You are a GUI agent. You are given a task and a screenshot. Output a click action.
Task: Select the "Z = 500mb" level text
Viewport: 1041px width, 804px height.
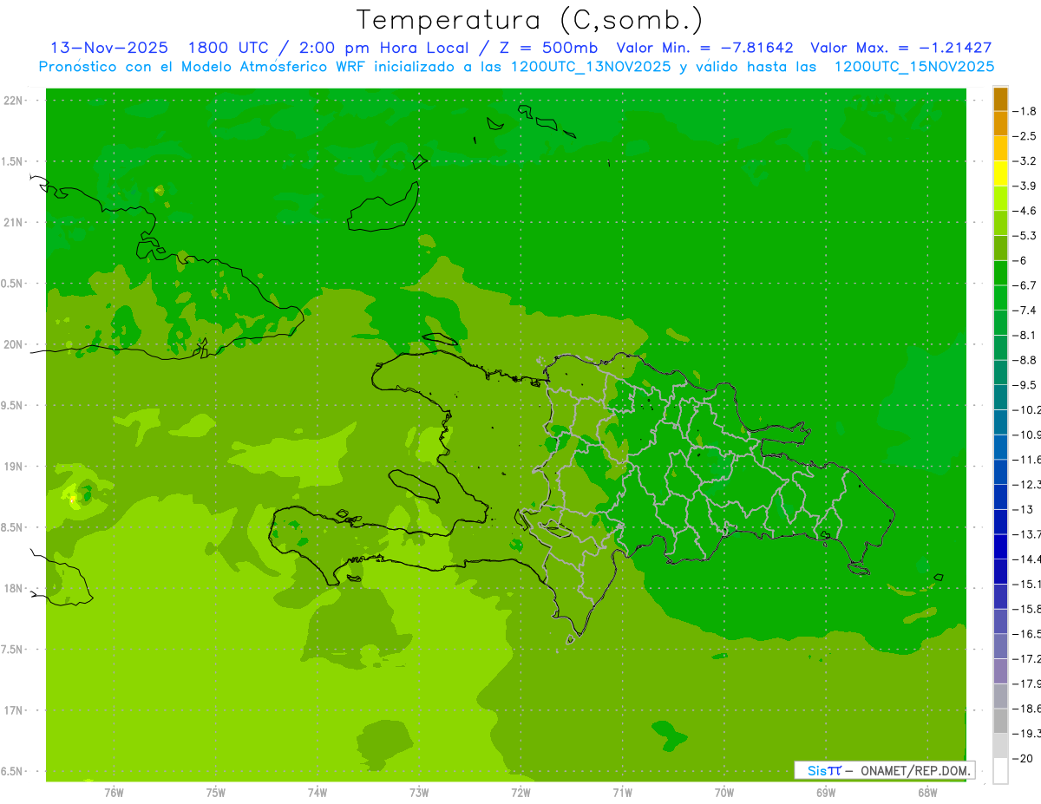543,49
